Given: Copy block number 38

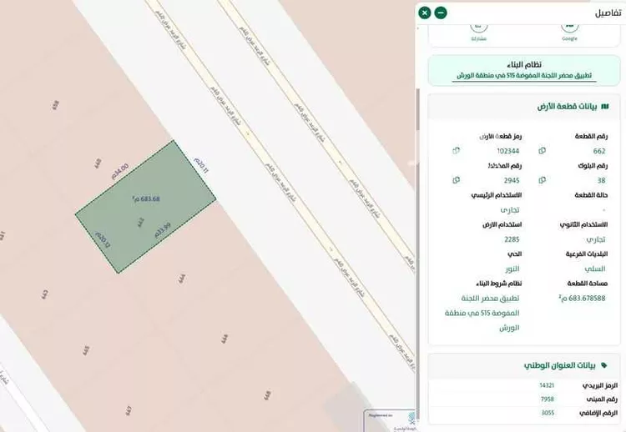Looking at the screenshot, I should click(542, 180).
